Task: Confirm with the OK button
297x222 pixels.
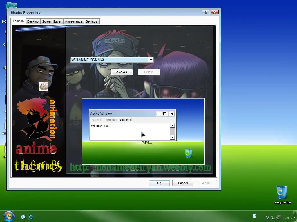Action: (159, 183)
